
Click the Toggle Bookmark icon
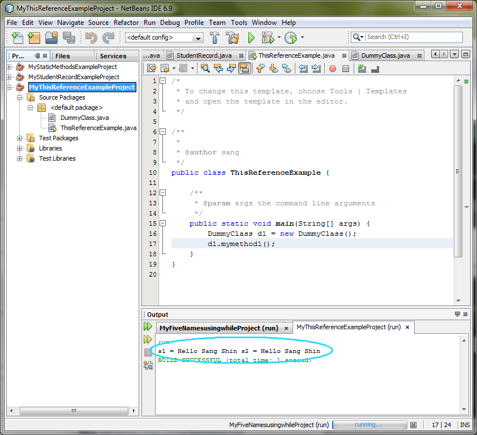[x=286, y=68]
